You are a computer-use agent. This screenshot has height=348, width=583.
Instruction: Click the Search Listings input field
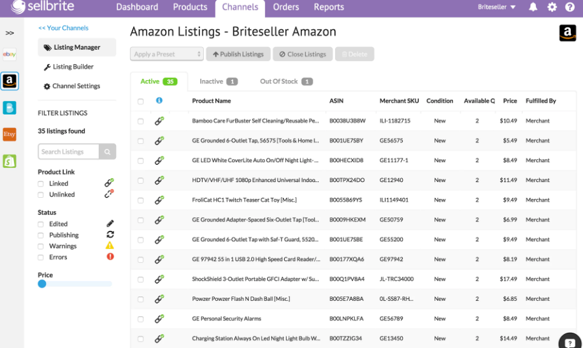coord(69,151)
